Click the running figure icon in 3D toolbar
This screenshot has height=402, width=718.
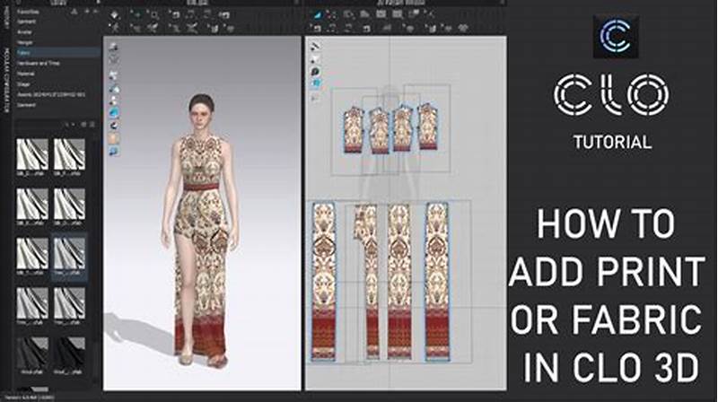pos(115,29)
